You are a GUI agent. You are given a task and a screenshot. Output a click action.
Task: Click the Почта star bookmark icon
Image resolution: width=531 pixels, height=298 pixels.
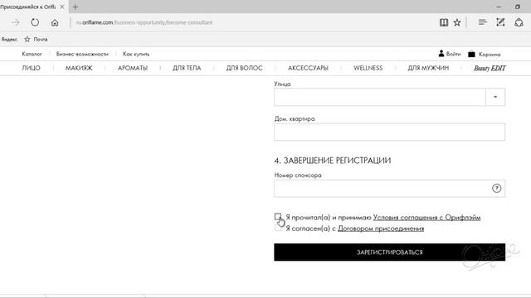[x=27, y=39]
